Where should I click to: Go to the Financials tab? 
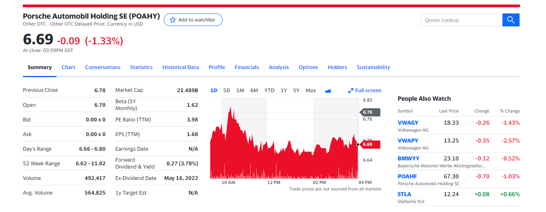click(x=247, y=67)
